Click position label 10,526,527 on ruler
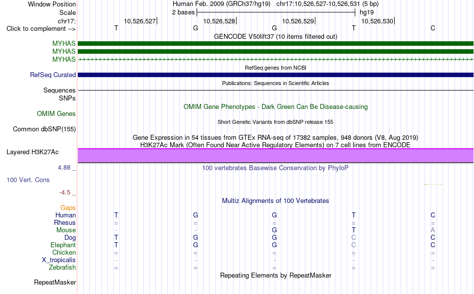This screenshot has height=294, width=474. coord(140,21)
